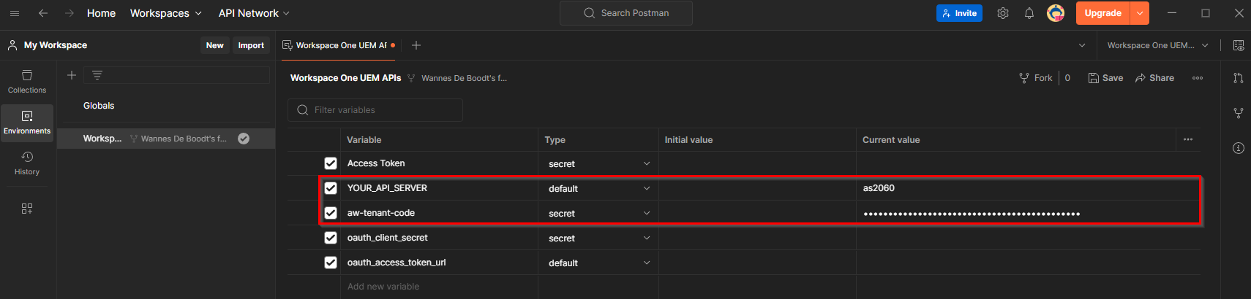Open the Collections sidebar panel
This screenshot has height=299, width=1251.
tap(27, 81)
